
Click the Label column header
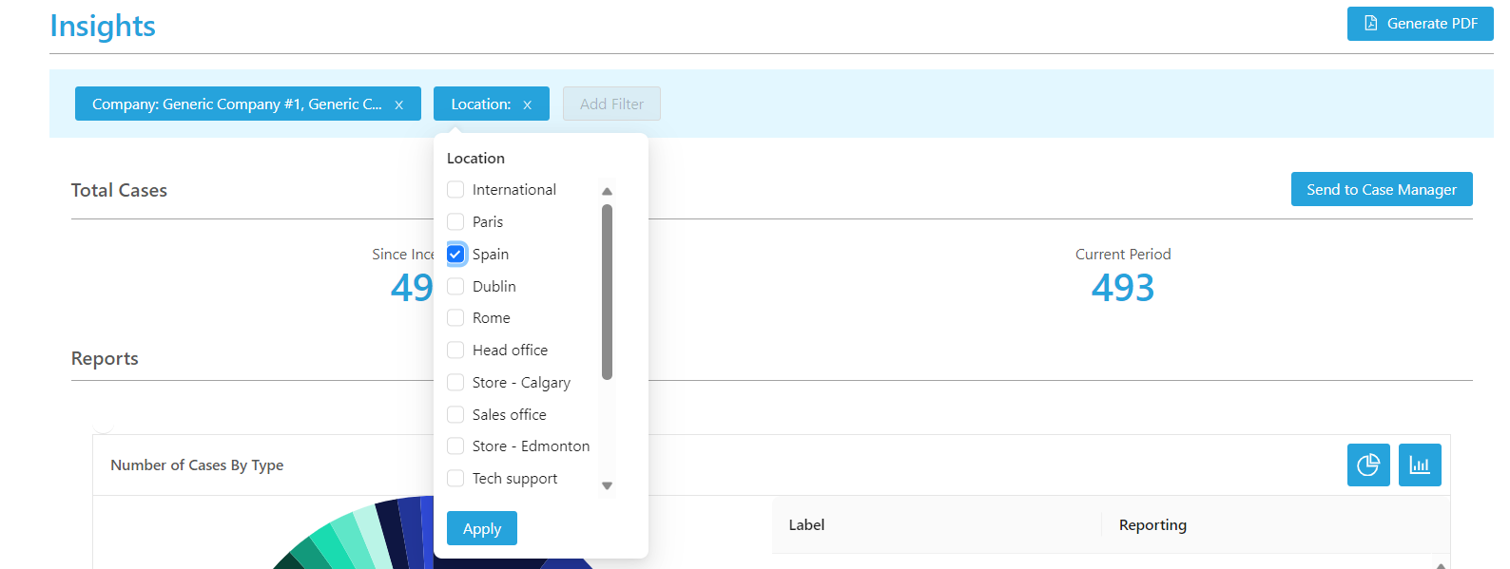806,525
